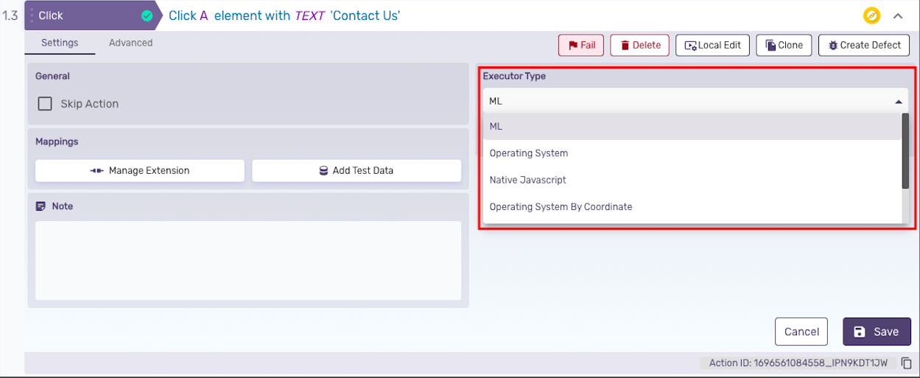The height and width of the screenshot is (378, 920).
Task: Toggle the Executor Type dropdown arrow
Action: [x=899, y=102]
